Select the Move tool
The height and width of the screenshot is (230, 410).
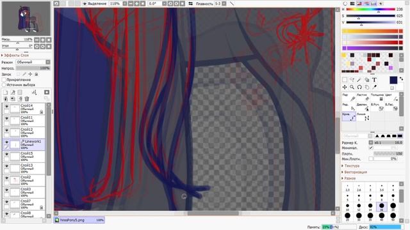[345, 87]
